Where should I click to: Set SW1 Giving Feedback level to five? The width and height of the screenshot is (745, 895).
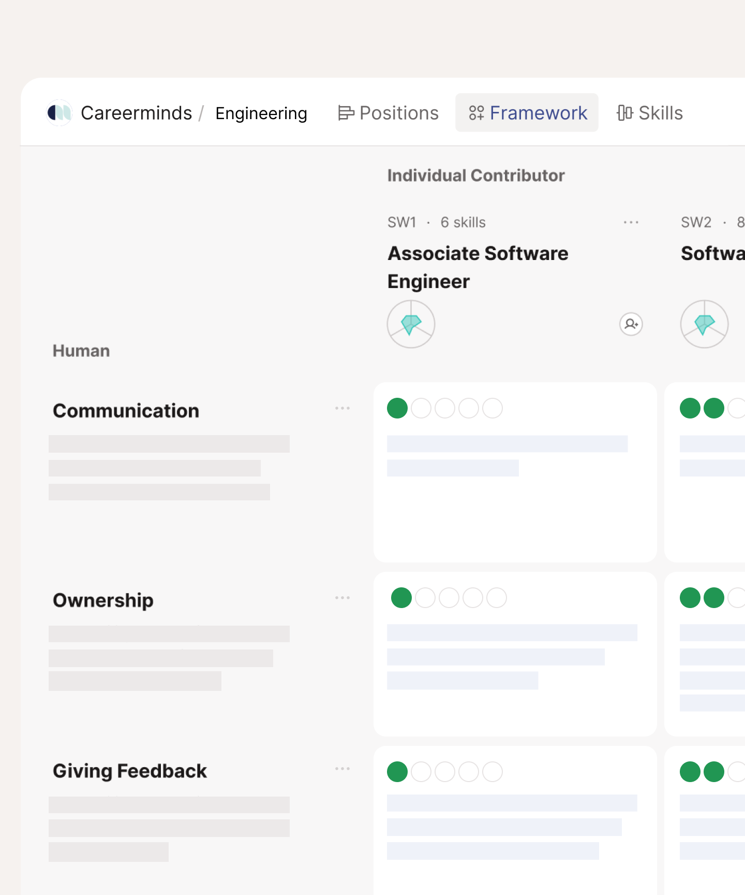[493, 772]
